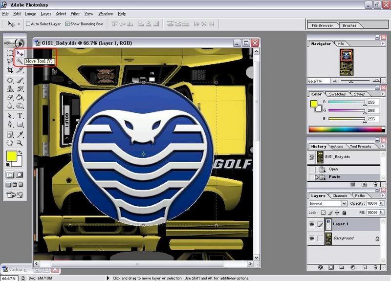Click the Layer 1 thumbnail

[328, 224]
